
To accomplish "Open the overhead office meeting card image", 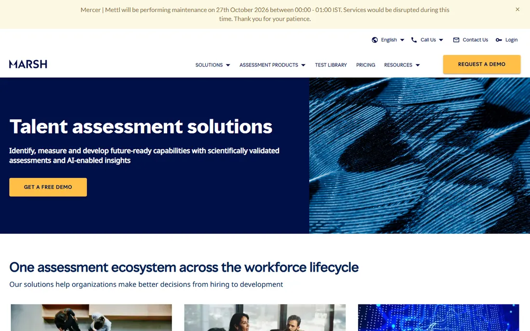I will pos(91,318).
